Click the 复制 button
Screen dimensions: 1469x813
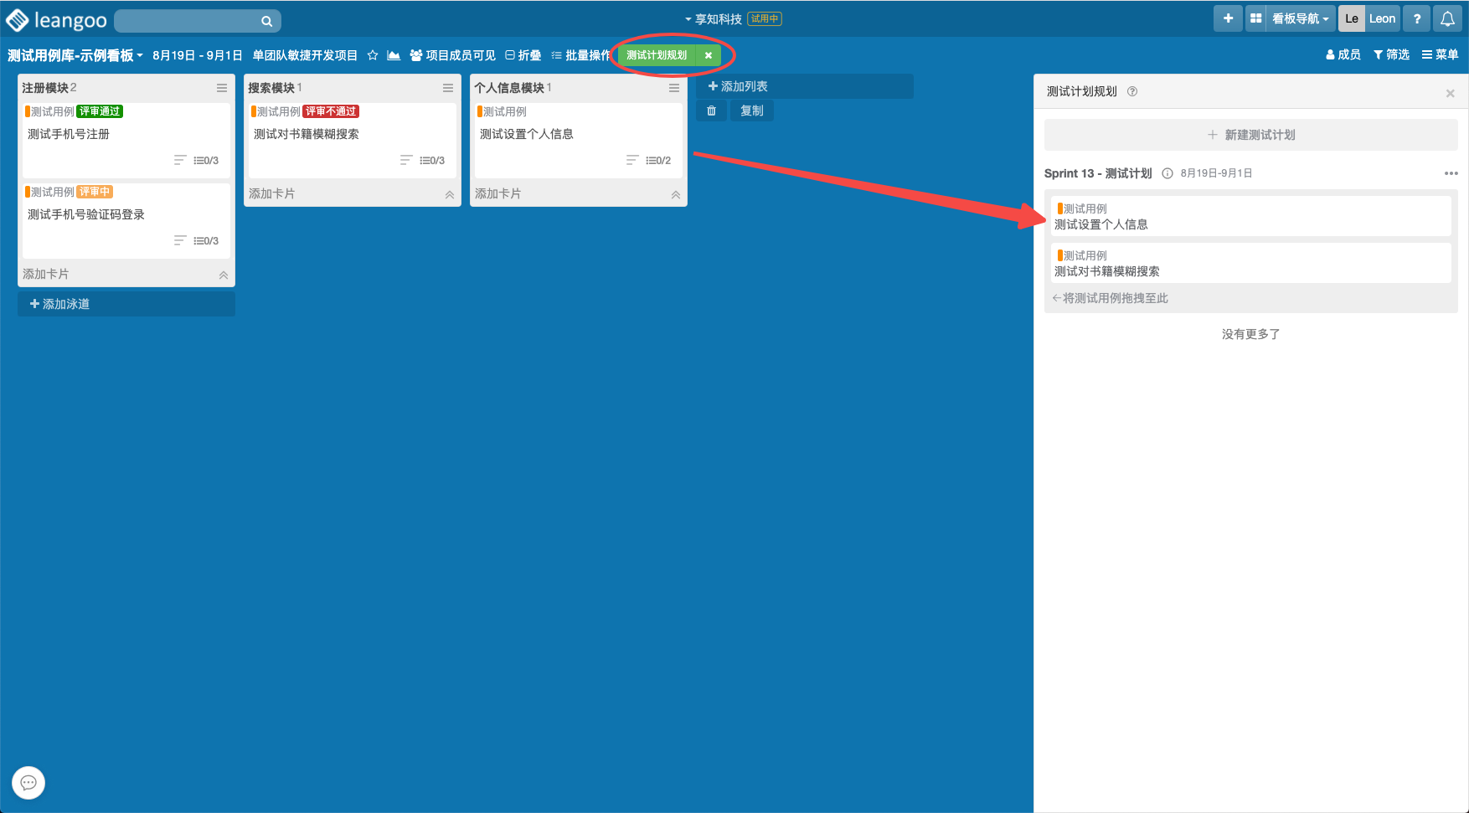pos(751,111)
